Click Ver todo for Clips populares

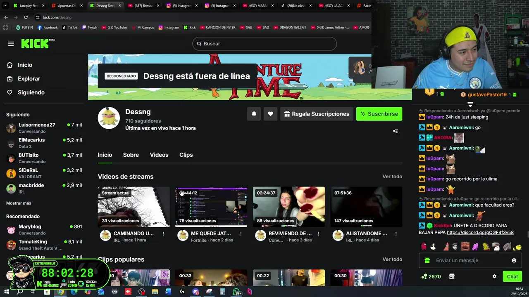(x=392, y=259)
